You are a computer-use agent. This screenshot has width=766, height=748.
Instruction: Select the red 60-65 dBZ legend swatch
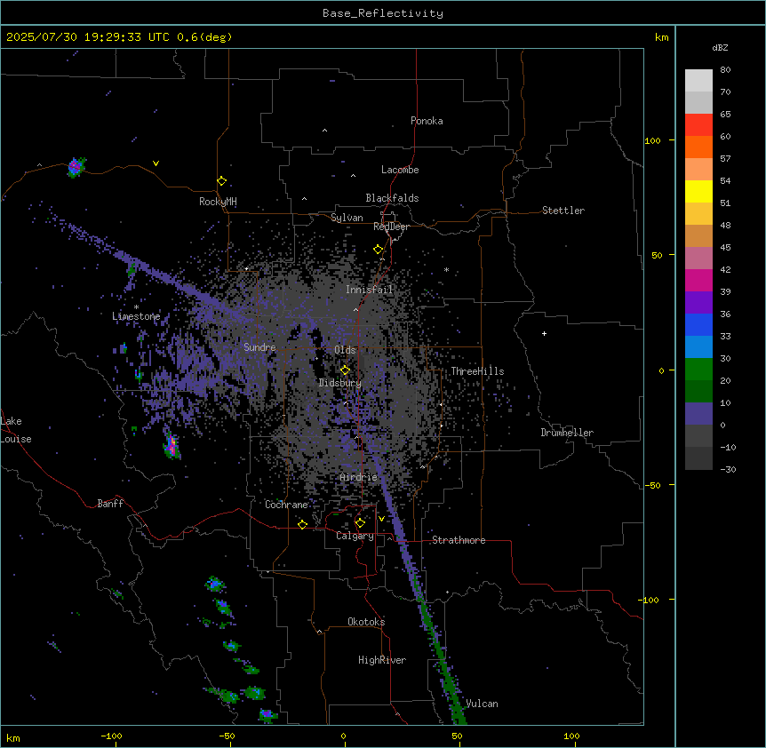click(698, 125)
